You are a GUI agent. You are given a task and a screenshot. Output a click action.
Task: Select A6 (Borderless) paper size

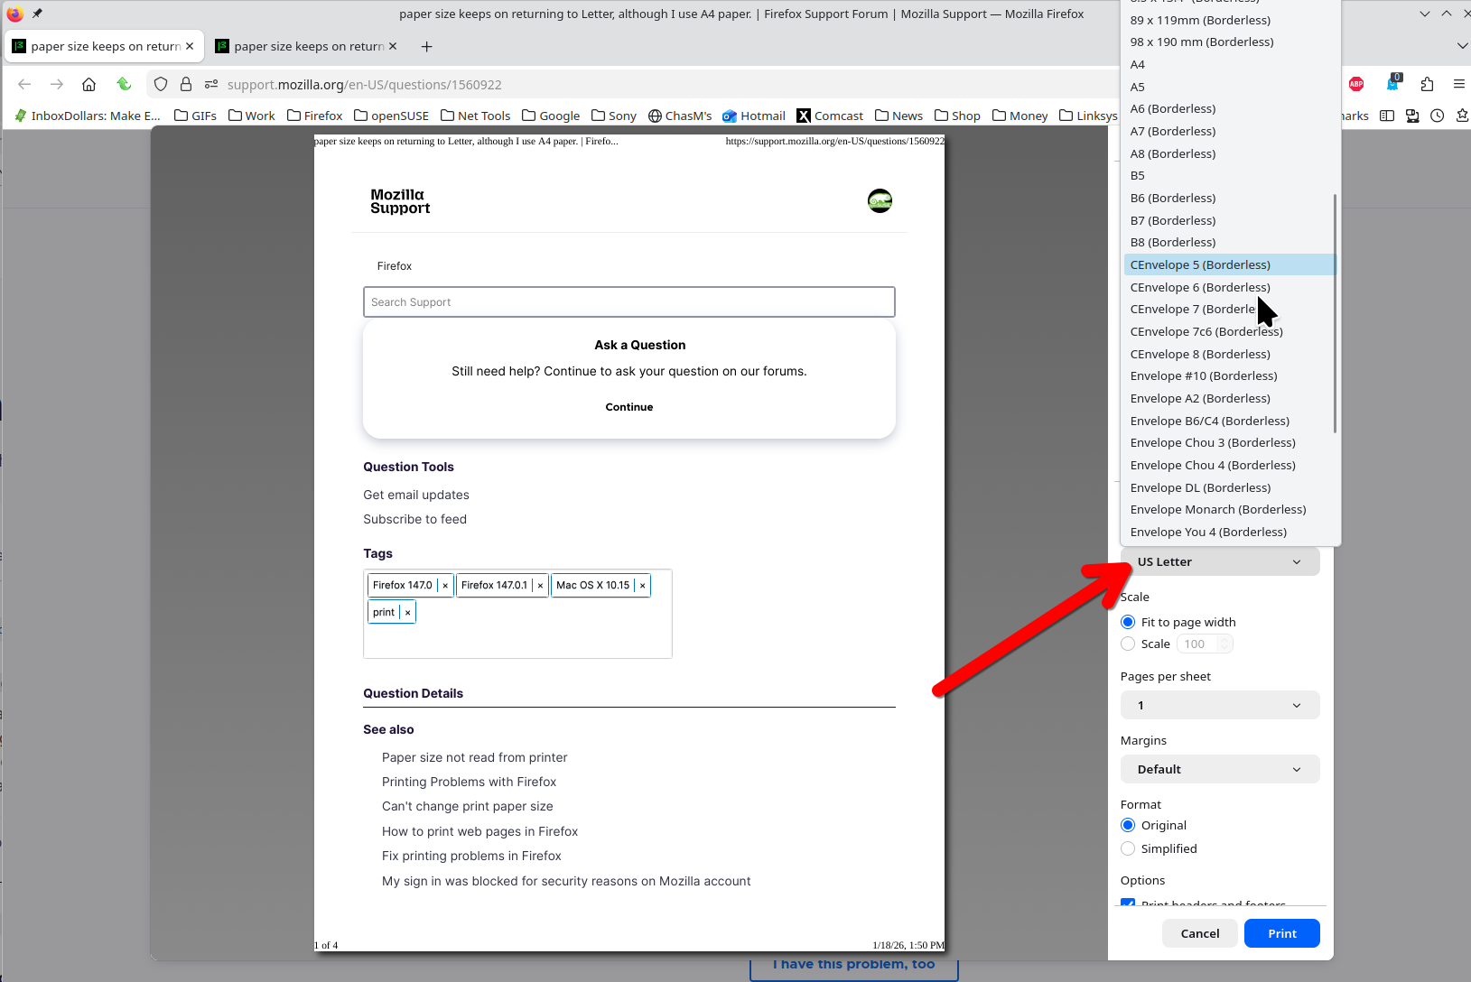coord(1230,108)
